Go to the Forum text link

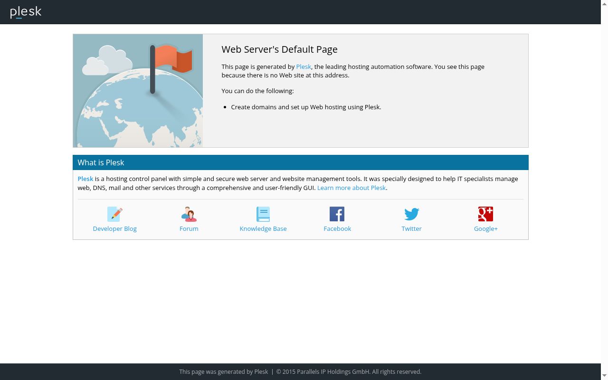point(189,229)
